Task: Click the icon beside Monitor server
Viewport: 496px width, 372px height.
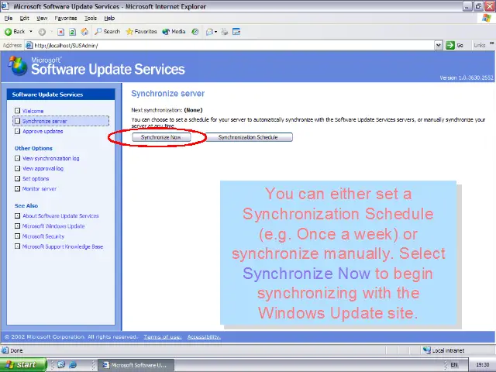Action: [x=17, y=188]
